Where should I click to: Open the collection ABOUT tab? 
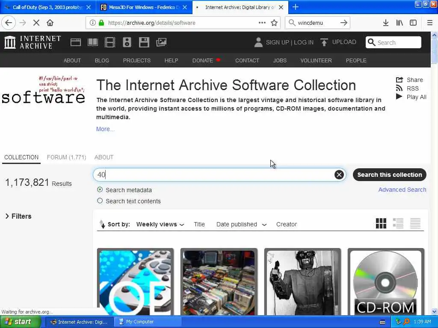point(104,157)
